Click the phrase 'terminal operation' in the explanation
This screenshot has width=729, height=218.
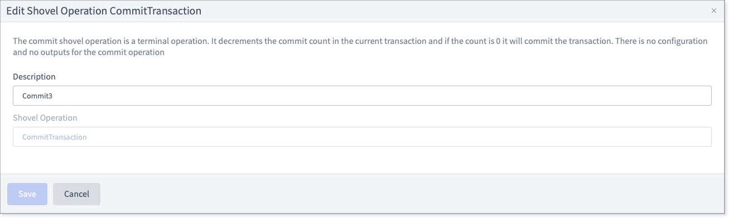click(173, 42)
